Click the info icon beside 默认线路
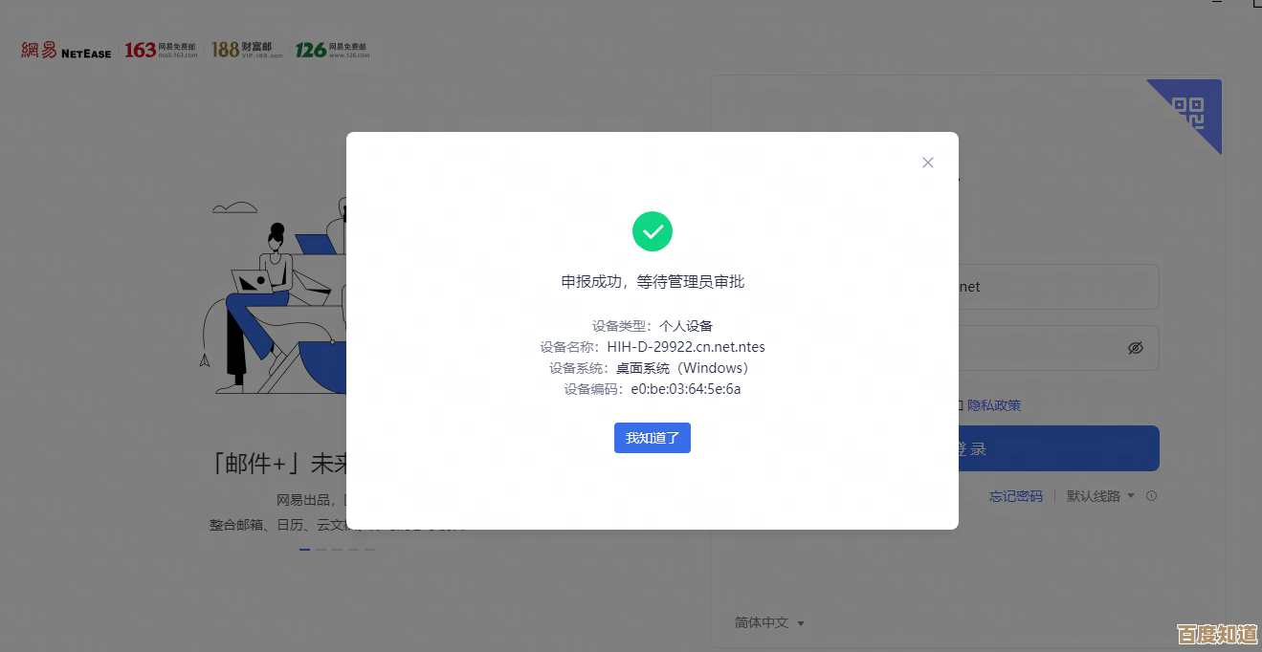The width and height of the screenshot is (1262, 652). (1151, 496)
